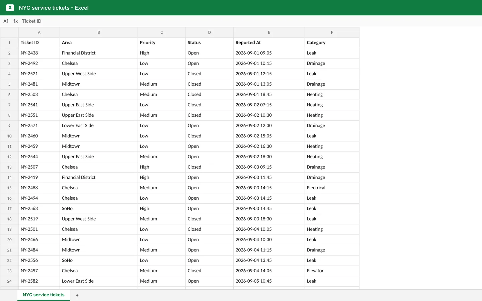Select cell 2026-09-03 18:30

coord(269,219)
